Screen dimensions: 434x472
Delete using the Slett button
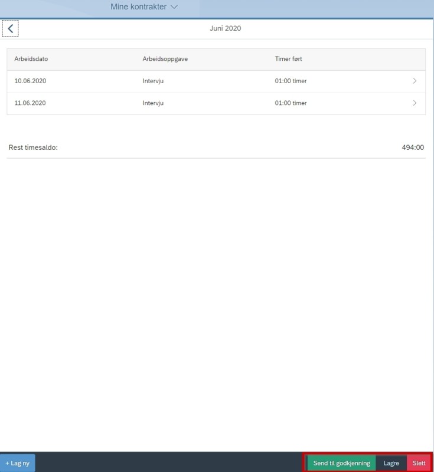419,463
